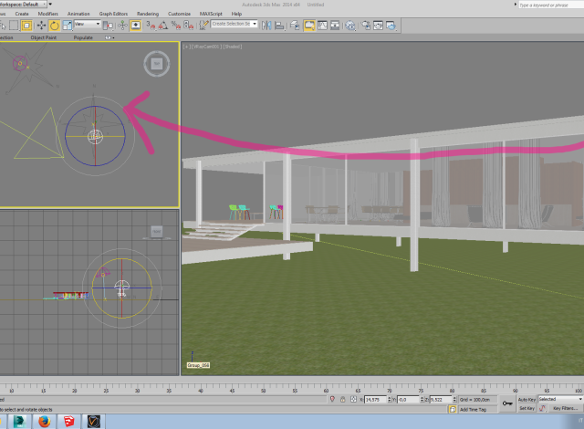Toggle Absolute/Offset transform type-in mode

(x=353, y=399)
